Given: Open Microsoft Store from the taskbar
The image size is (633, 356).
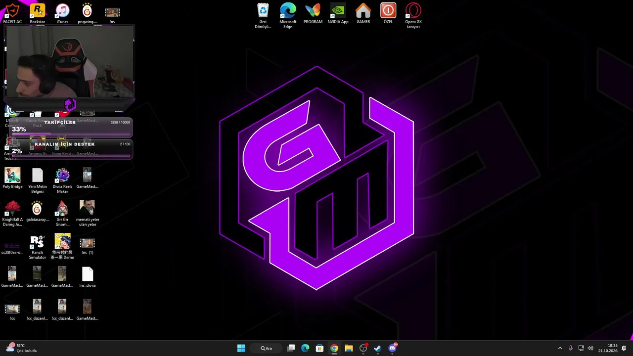Looking at the screenshot, I should point(319,348).
